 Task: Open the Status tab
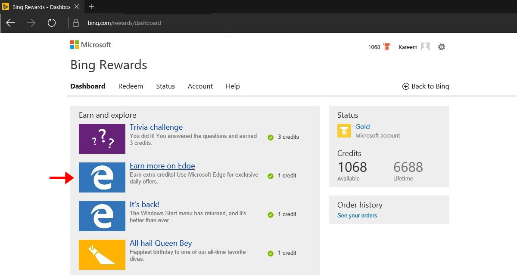[165, 86]
